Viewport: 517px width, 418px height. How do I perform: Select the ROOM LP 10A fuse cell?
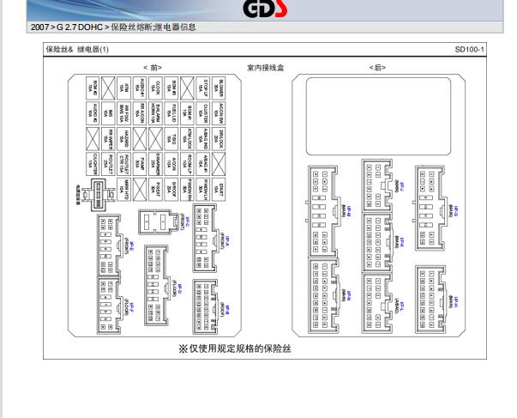pos(187,164)
